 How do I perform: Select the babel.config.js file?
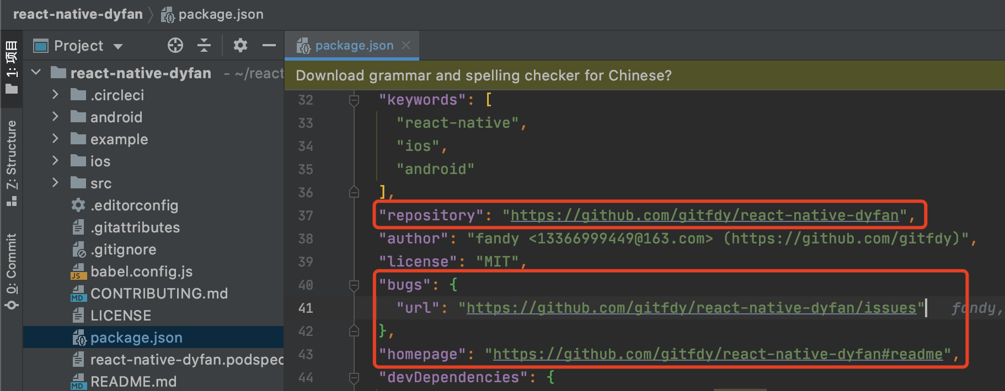pos(153,271)
